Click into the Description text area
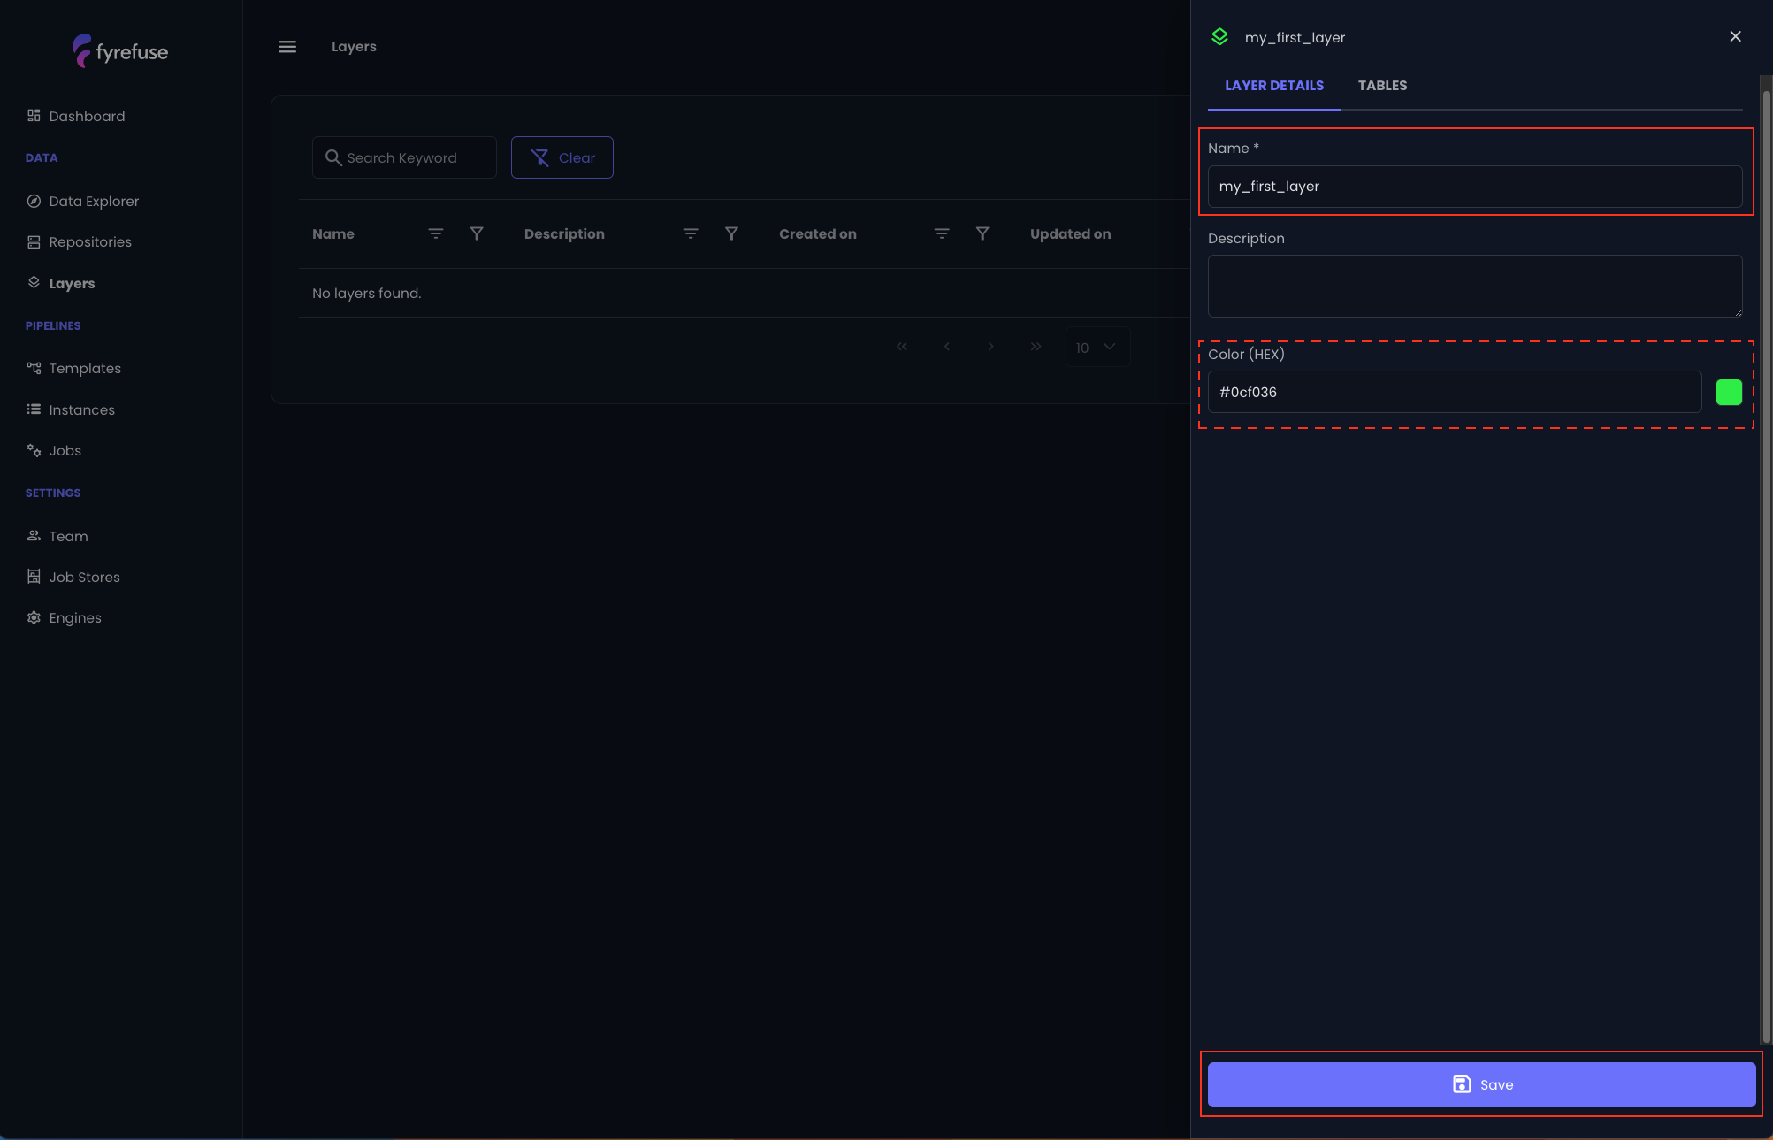Screen dimensions: 1773x1140 [x=1475, y=287]
